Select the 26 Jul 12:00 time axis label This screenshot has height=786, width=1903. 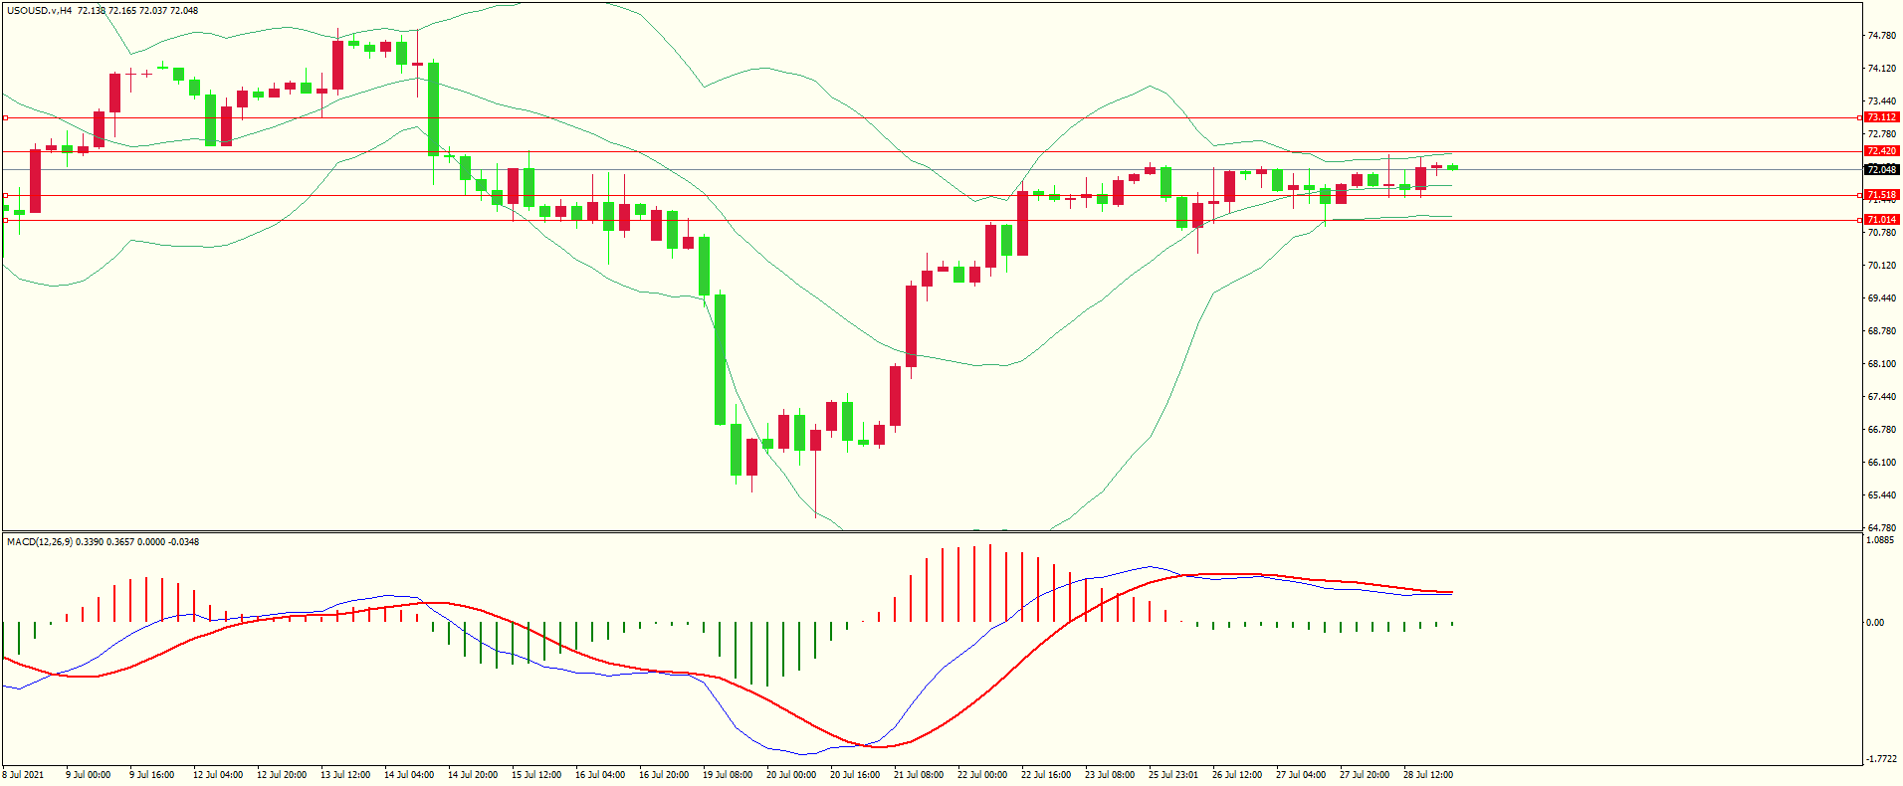tap(1237, 775)
